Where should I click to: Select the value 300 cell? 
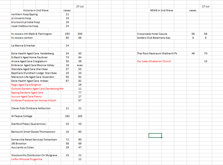80,34
